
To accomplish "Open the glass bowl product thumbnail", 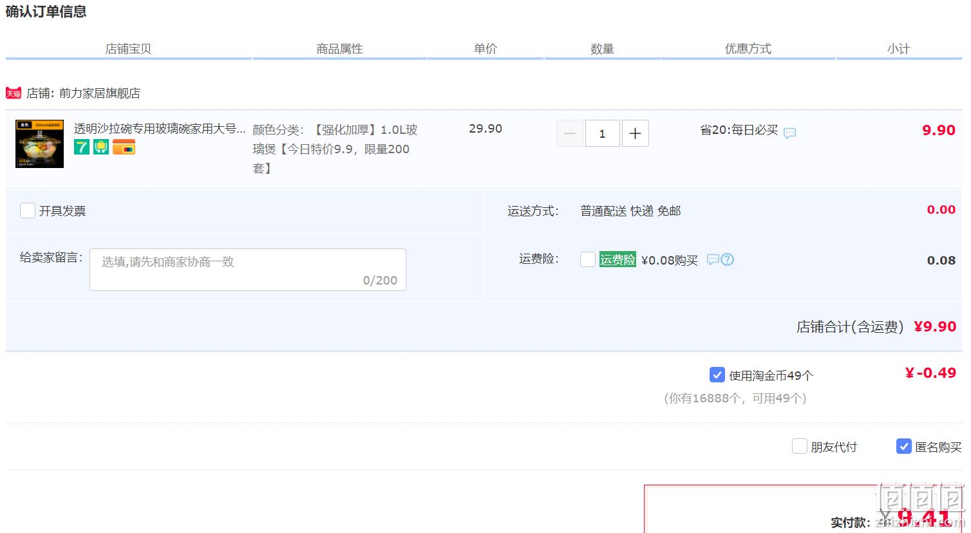I will [39, 144].
